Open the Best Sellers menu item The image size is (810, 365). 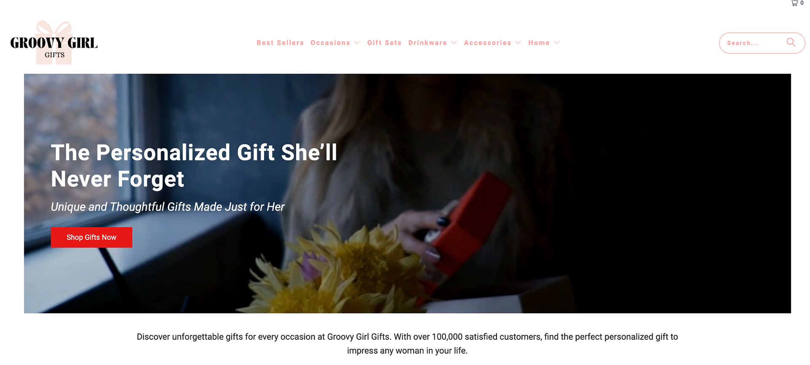pyautogui.click(x=280, y=43)
